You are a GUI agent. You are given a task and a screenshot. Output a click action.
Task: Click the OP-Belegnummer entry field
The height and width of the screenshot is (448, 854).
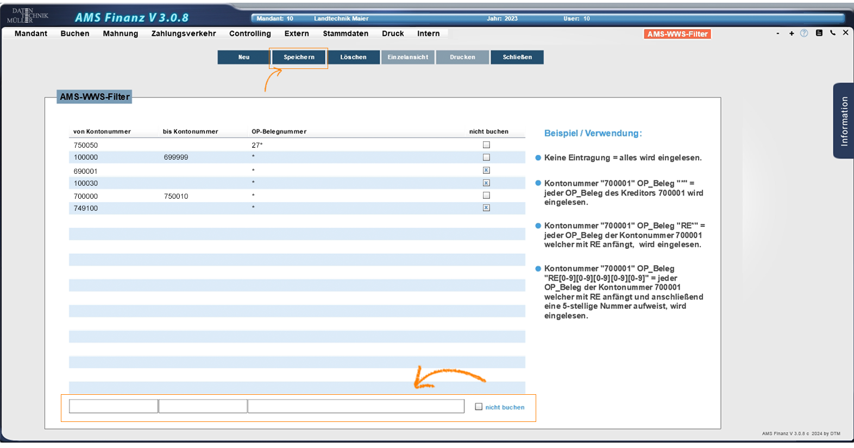(x=356, y=406)
